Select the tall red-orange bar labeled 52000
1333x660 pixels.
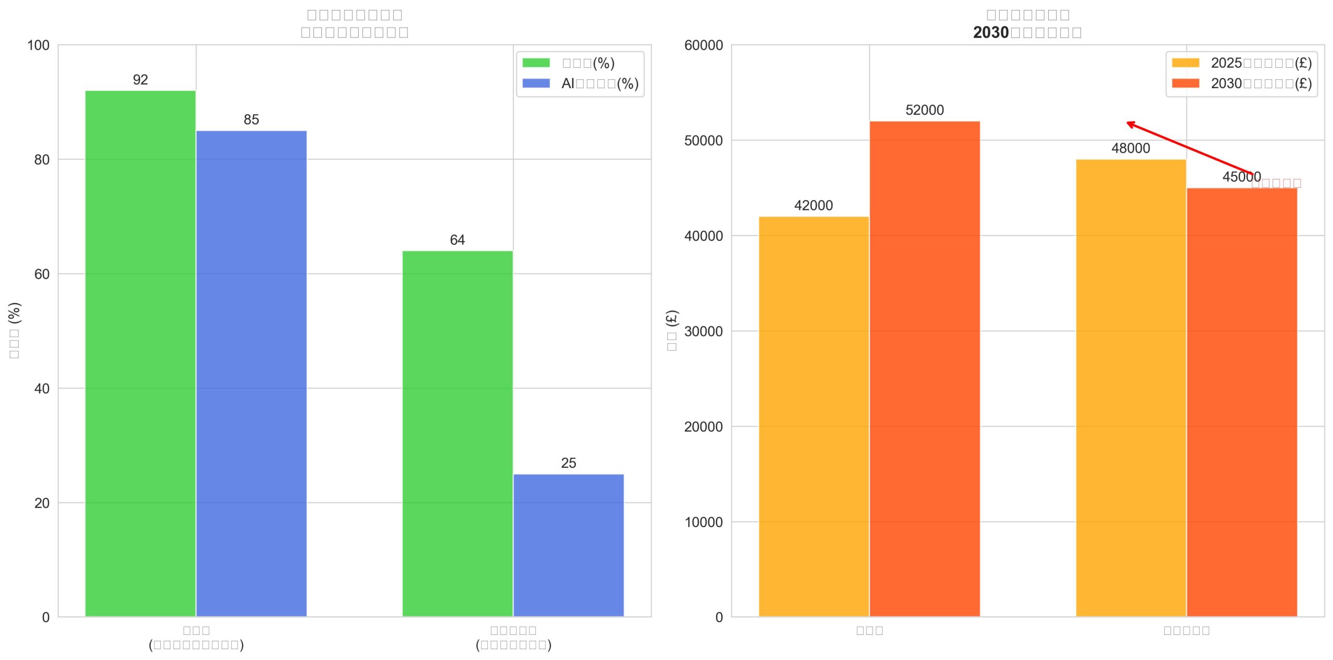tap(924, 368)
